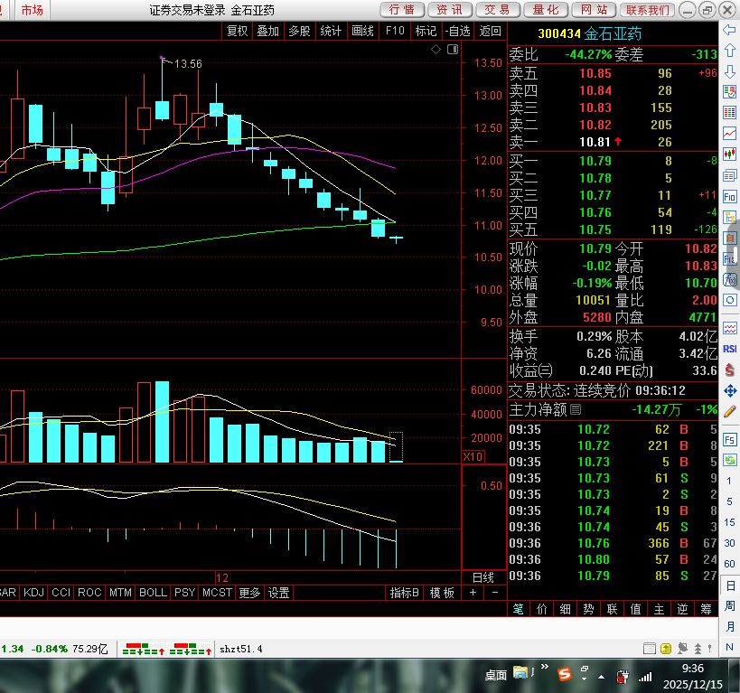This screenshot has height=693, width=740.
Task: Open the network signal tray icon
Action: [644, 678]
